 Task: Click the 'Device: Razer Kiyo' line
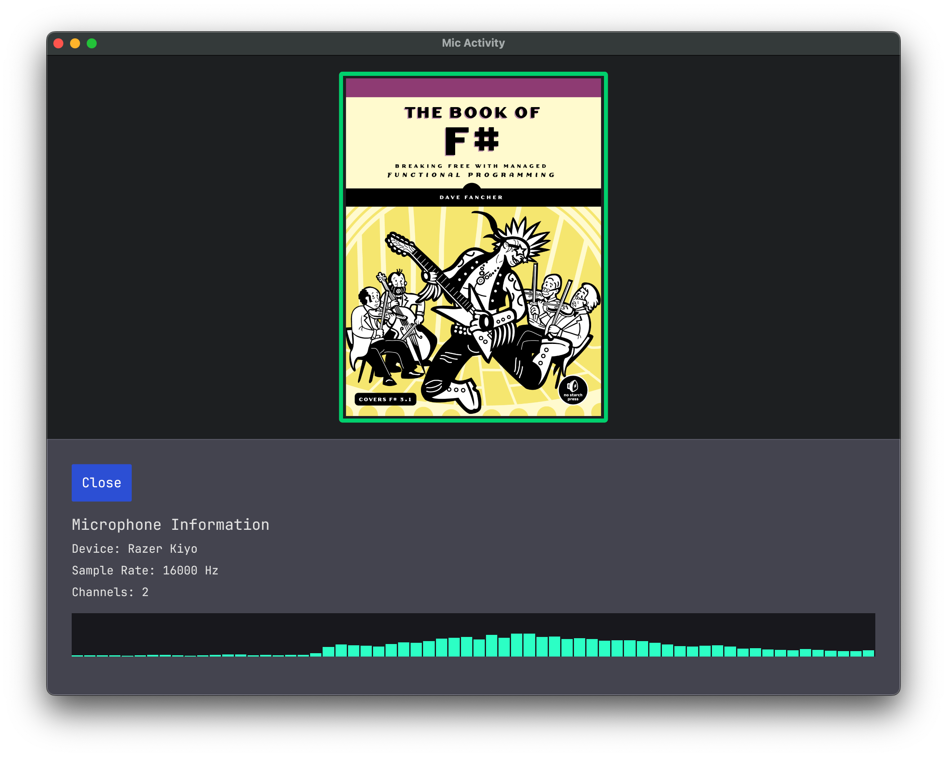point(134,549)
